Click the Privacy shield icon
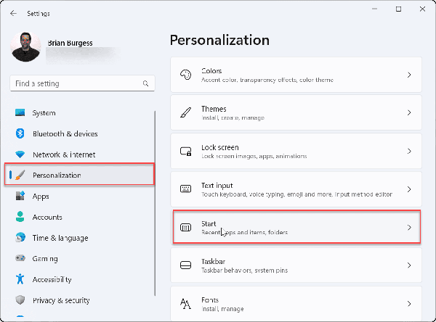Viewport: 436px width, 322px height. (x=20, y=300)
